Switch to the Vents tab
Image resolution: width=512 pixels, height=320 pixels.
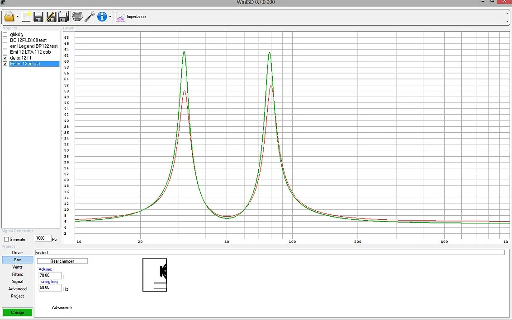(x=18, y=267)
